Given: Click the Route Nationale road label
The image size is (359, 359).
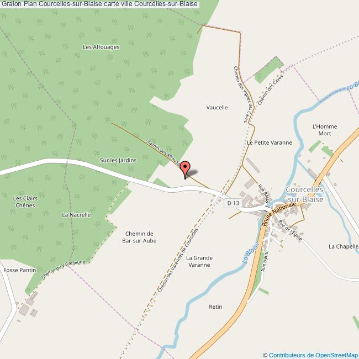Looking at the screenshot, I should pos(278,214).
